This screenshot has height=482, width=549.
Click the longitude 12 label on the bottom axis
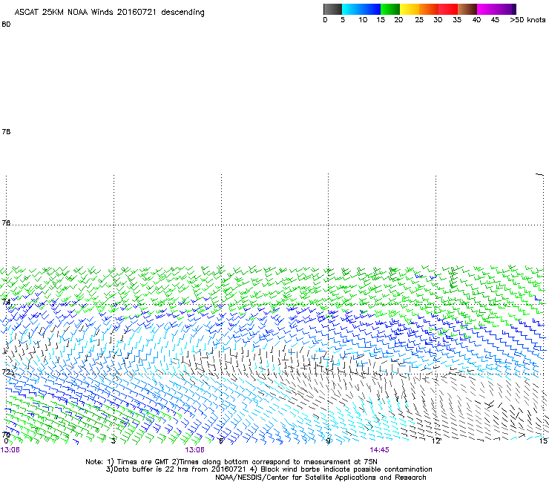coord(436,440)
